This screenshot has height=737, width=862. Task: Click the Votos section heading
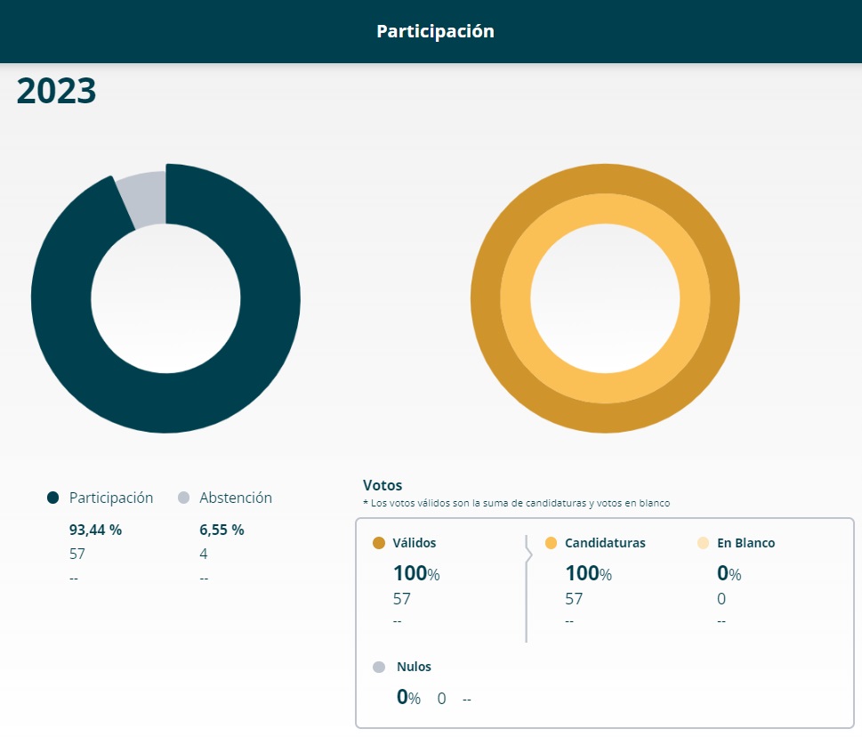coord(383,485)
